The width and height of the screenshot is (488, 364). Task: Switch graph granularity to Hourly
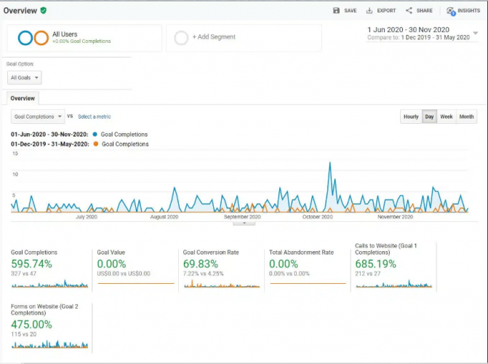point(411,116)
